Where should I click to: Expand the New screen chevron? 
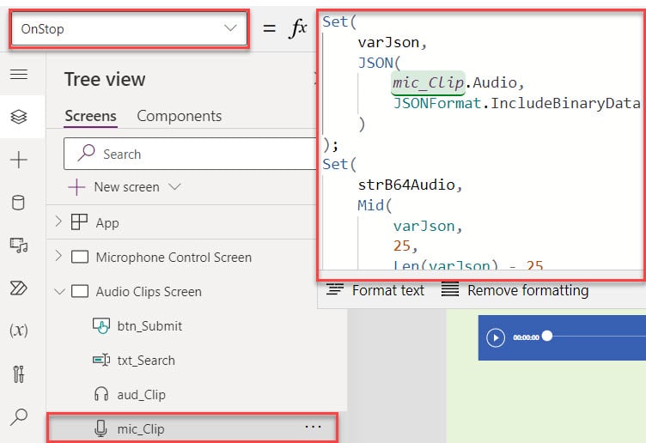point(174,187)
